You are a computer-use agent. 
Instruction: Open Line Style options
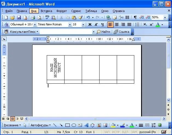(141, 125)
